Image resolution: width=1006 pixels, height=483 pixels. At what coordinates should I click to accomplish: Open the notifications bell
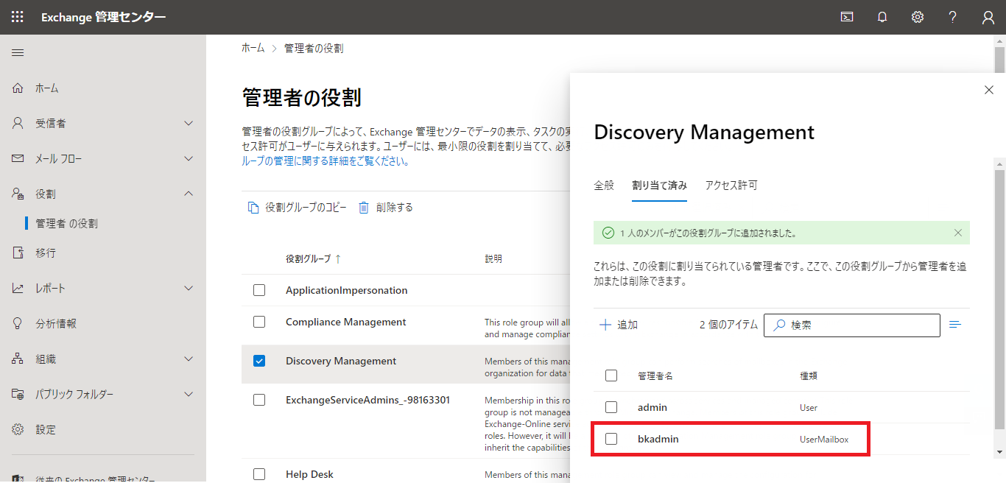(x=882, y=17)
